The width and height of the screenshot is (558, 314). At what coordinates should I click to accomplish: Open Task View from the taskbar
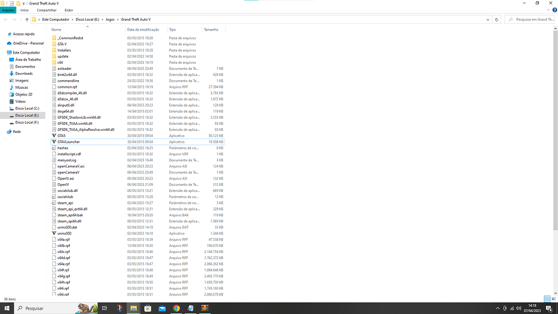(x=104, y=308)
